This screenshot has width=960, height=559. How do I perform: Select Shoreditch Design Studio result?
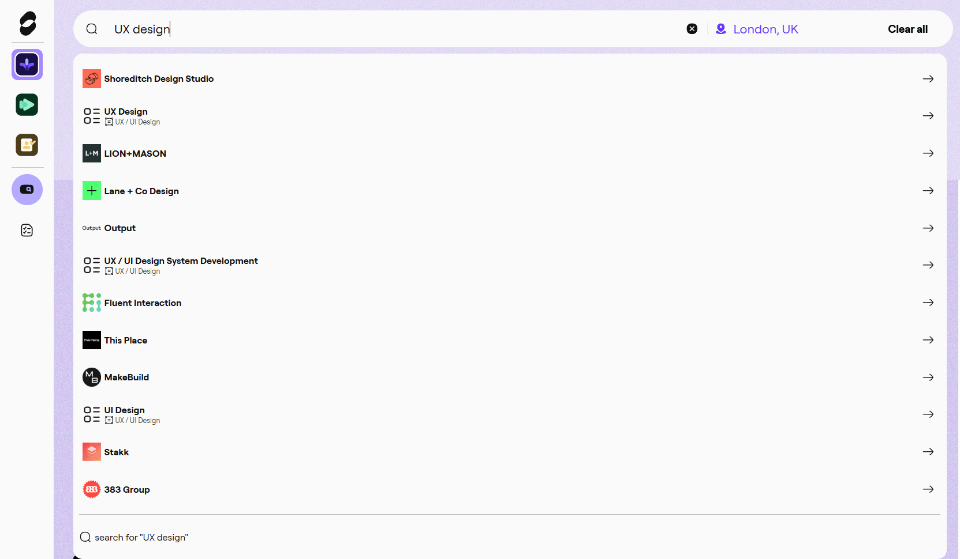pyautogui.click(x=159, y=79)
